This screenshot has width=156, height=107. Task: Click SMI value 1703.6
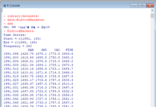tap(41, 80)
